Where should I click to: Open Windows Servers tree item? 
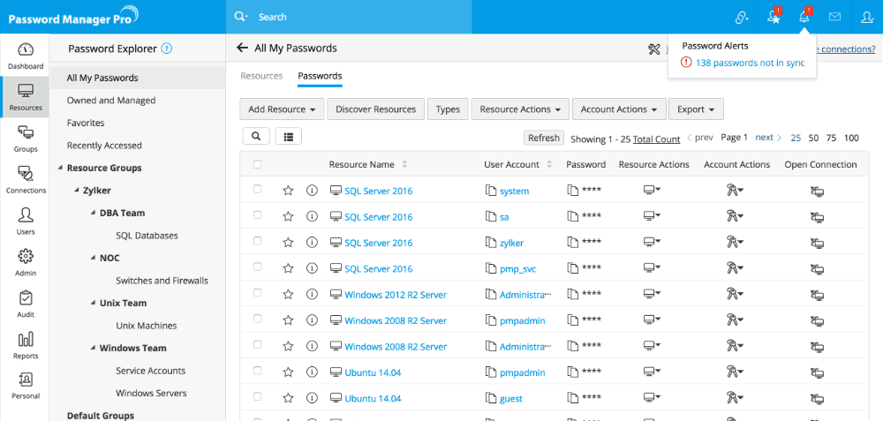[151, 393]
